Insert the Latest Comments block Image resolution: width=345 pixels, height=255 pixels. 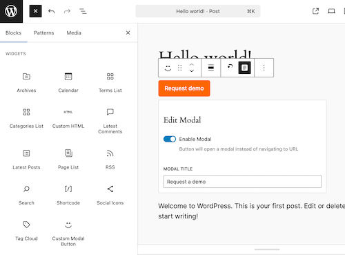(110, 121)
